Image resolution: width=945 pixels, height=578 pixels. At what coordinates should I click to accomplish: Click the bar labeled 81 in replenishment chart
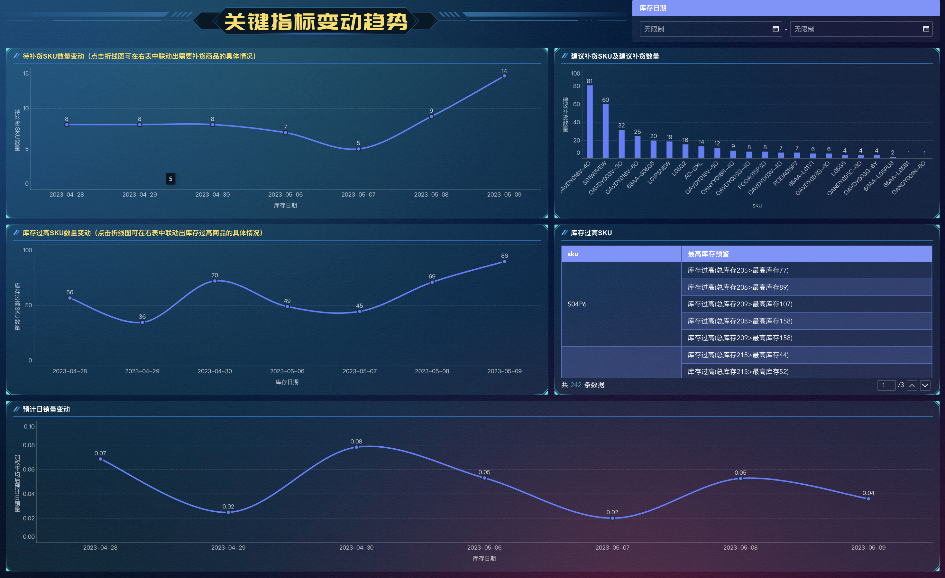590,122
